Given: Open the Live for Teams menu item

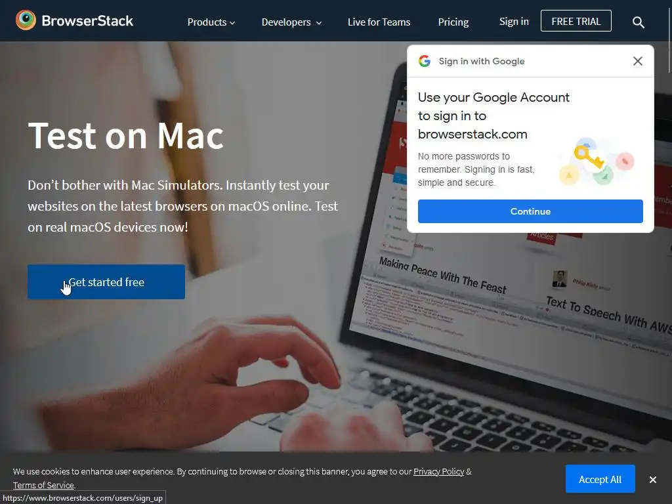Looking at the screenshot, I should [379, 22].
